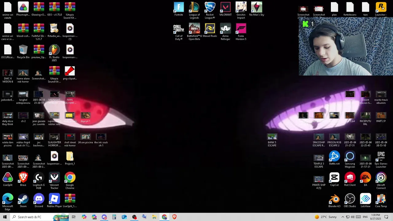393x221 pixels.
Task: Select the Phasmophobia desktop icon
Action: coord(23,9)
